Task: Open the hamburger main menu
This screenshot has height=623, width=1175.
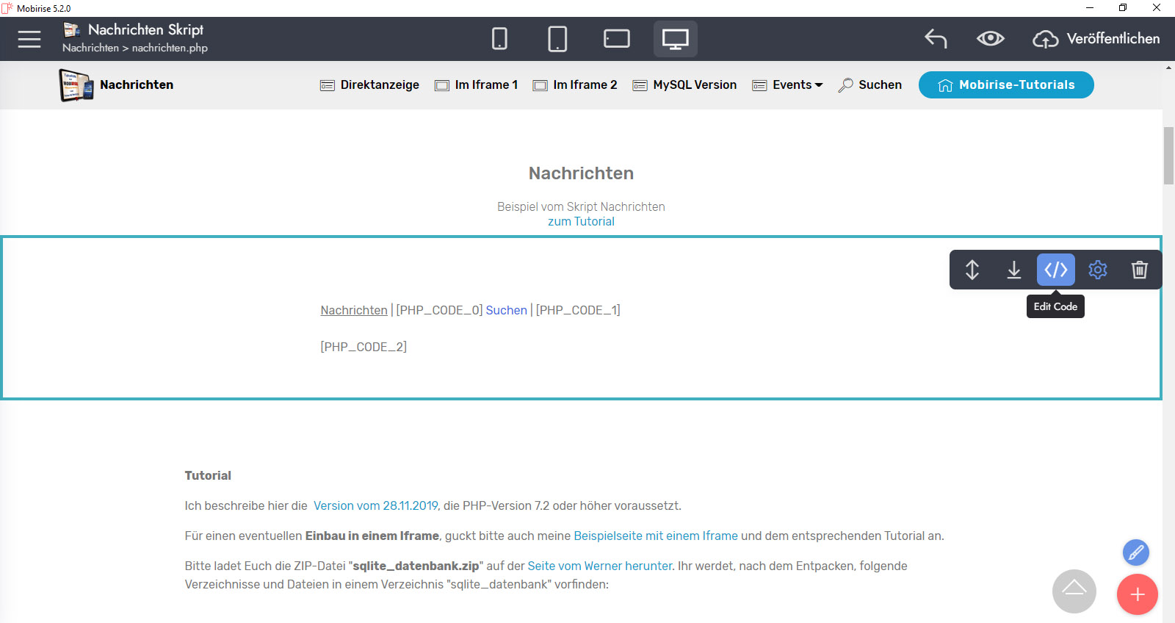Action: [29, 39]
